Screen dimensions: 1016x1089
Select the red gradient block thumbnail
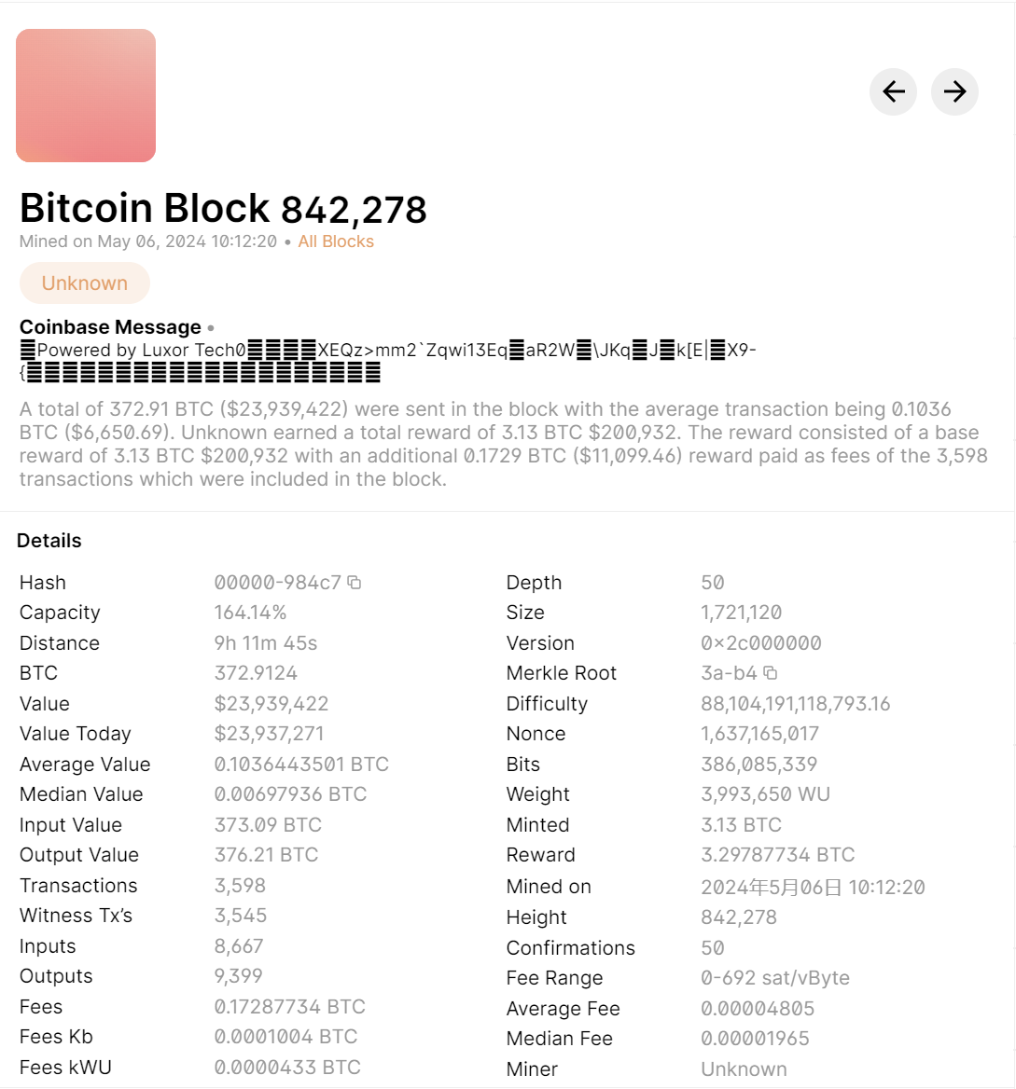[85, 95]
